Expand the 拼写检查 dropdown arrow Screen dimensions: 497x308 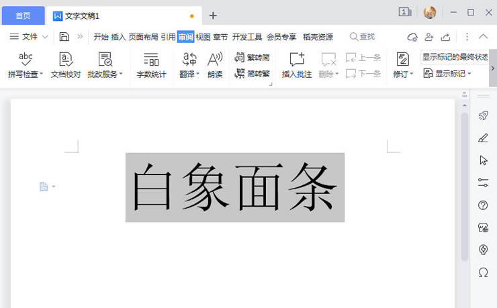[x=41, y=74]
